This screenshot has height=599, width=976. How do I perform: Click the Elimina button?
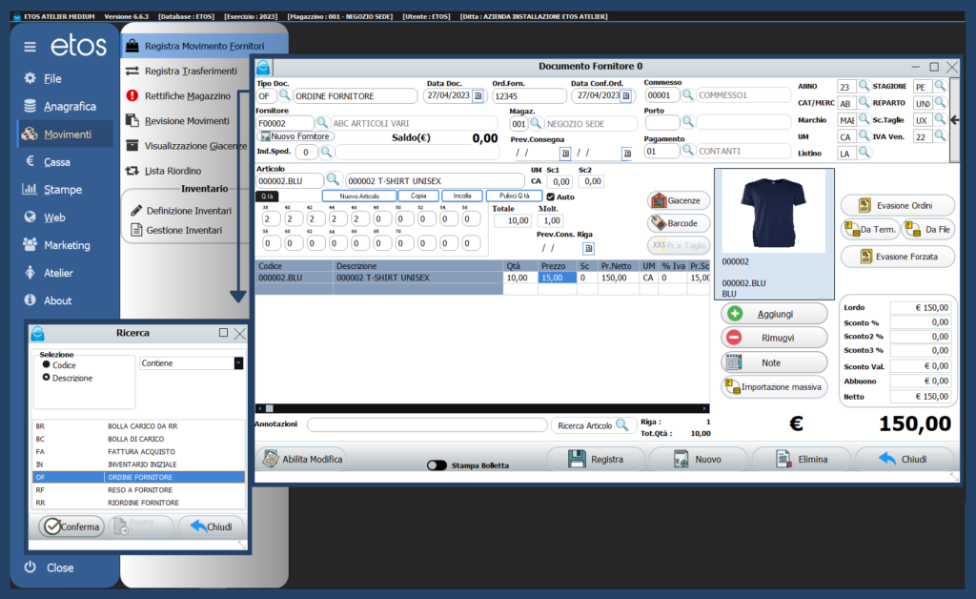(x=801, y=459)
